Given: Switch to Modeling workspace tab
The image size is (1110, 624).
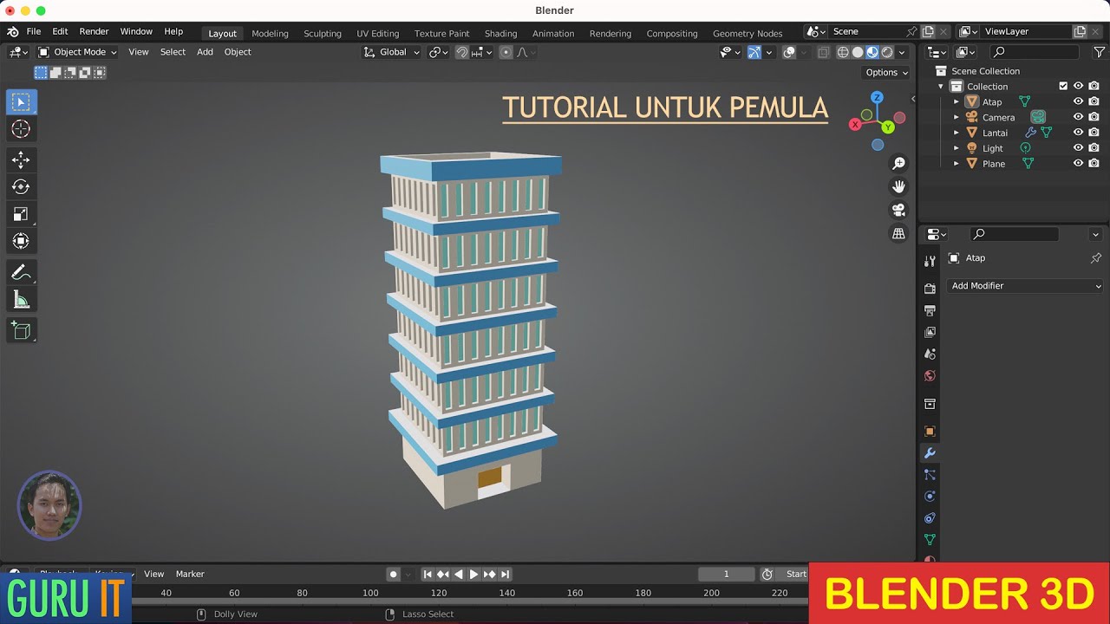Looking at the screenshot, I should pyautogui.click(x=270, y=33).
